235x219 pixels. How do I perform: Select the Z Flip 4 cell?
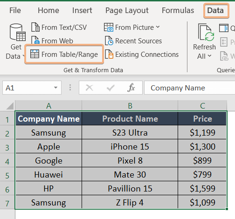click(130, 202)
